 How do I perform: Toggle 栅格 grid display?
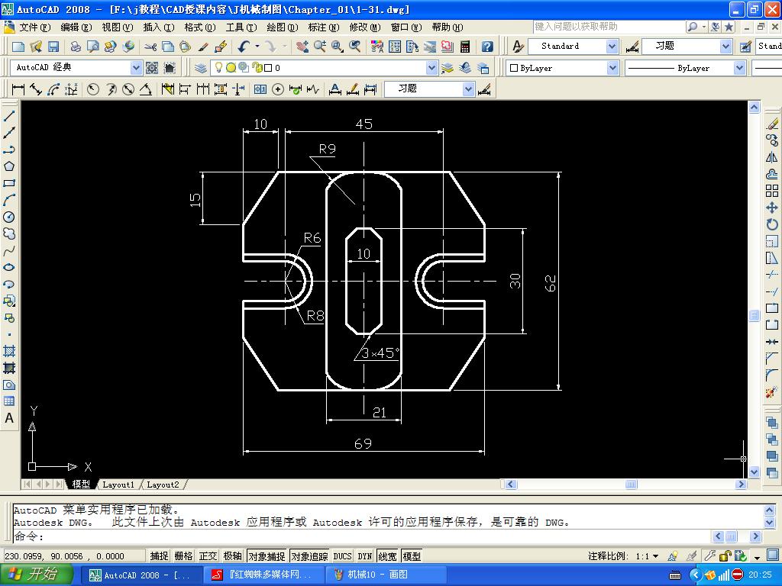[x=183, y=556]
